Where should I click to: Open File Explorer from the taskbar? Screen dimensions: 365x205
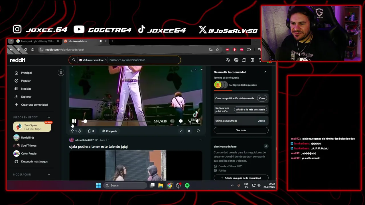[x=161, y=185]
